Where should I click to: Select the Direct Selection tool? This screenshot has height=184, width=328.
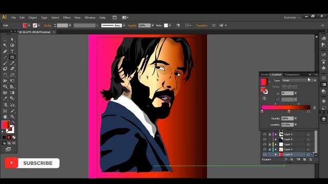(12, 39)
